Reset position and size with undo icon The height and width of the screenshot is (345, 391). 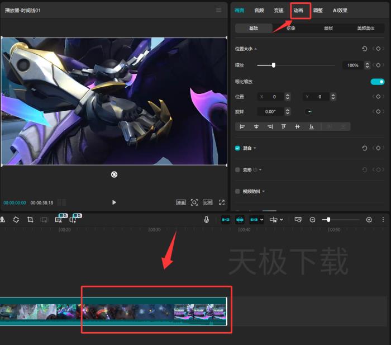point(365,49)
